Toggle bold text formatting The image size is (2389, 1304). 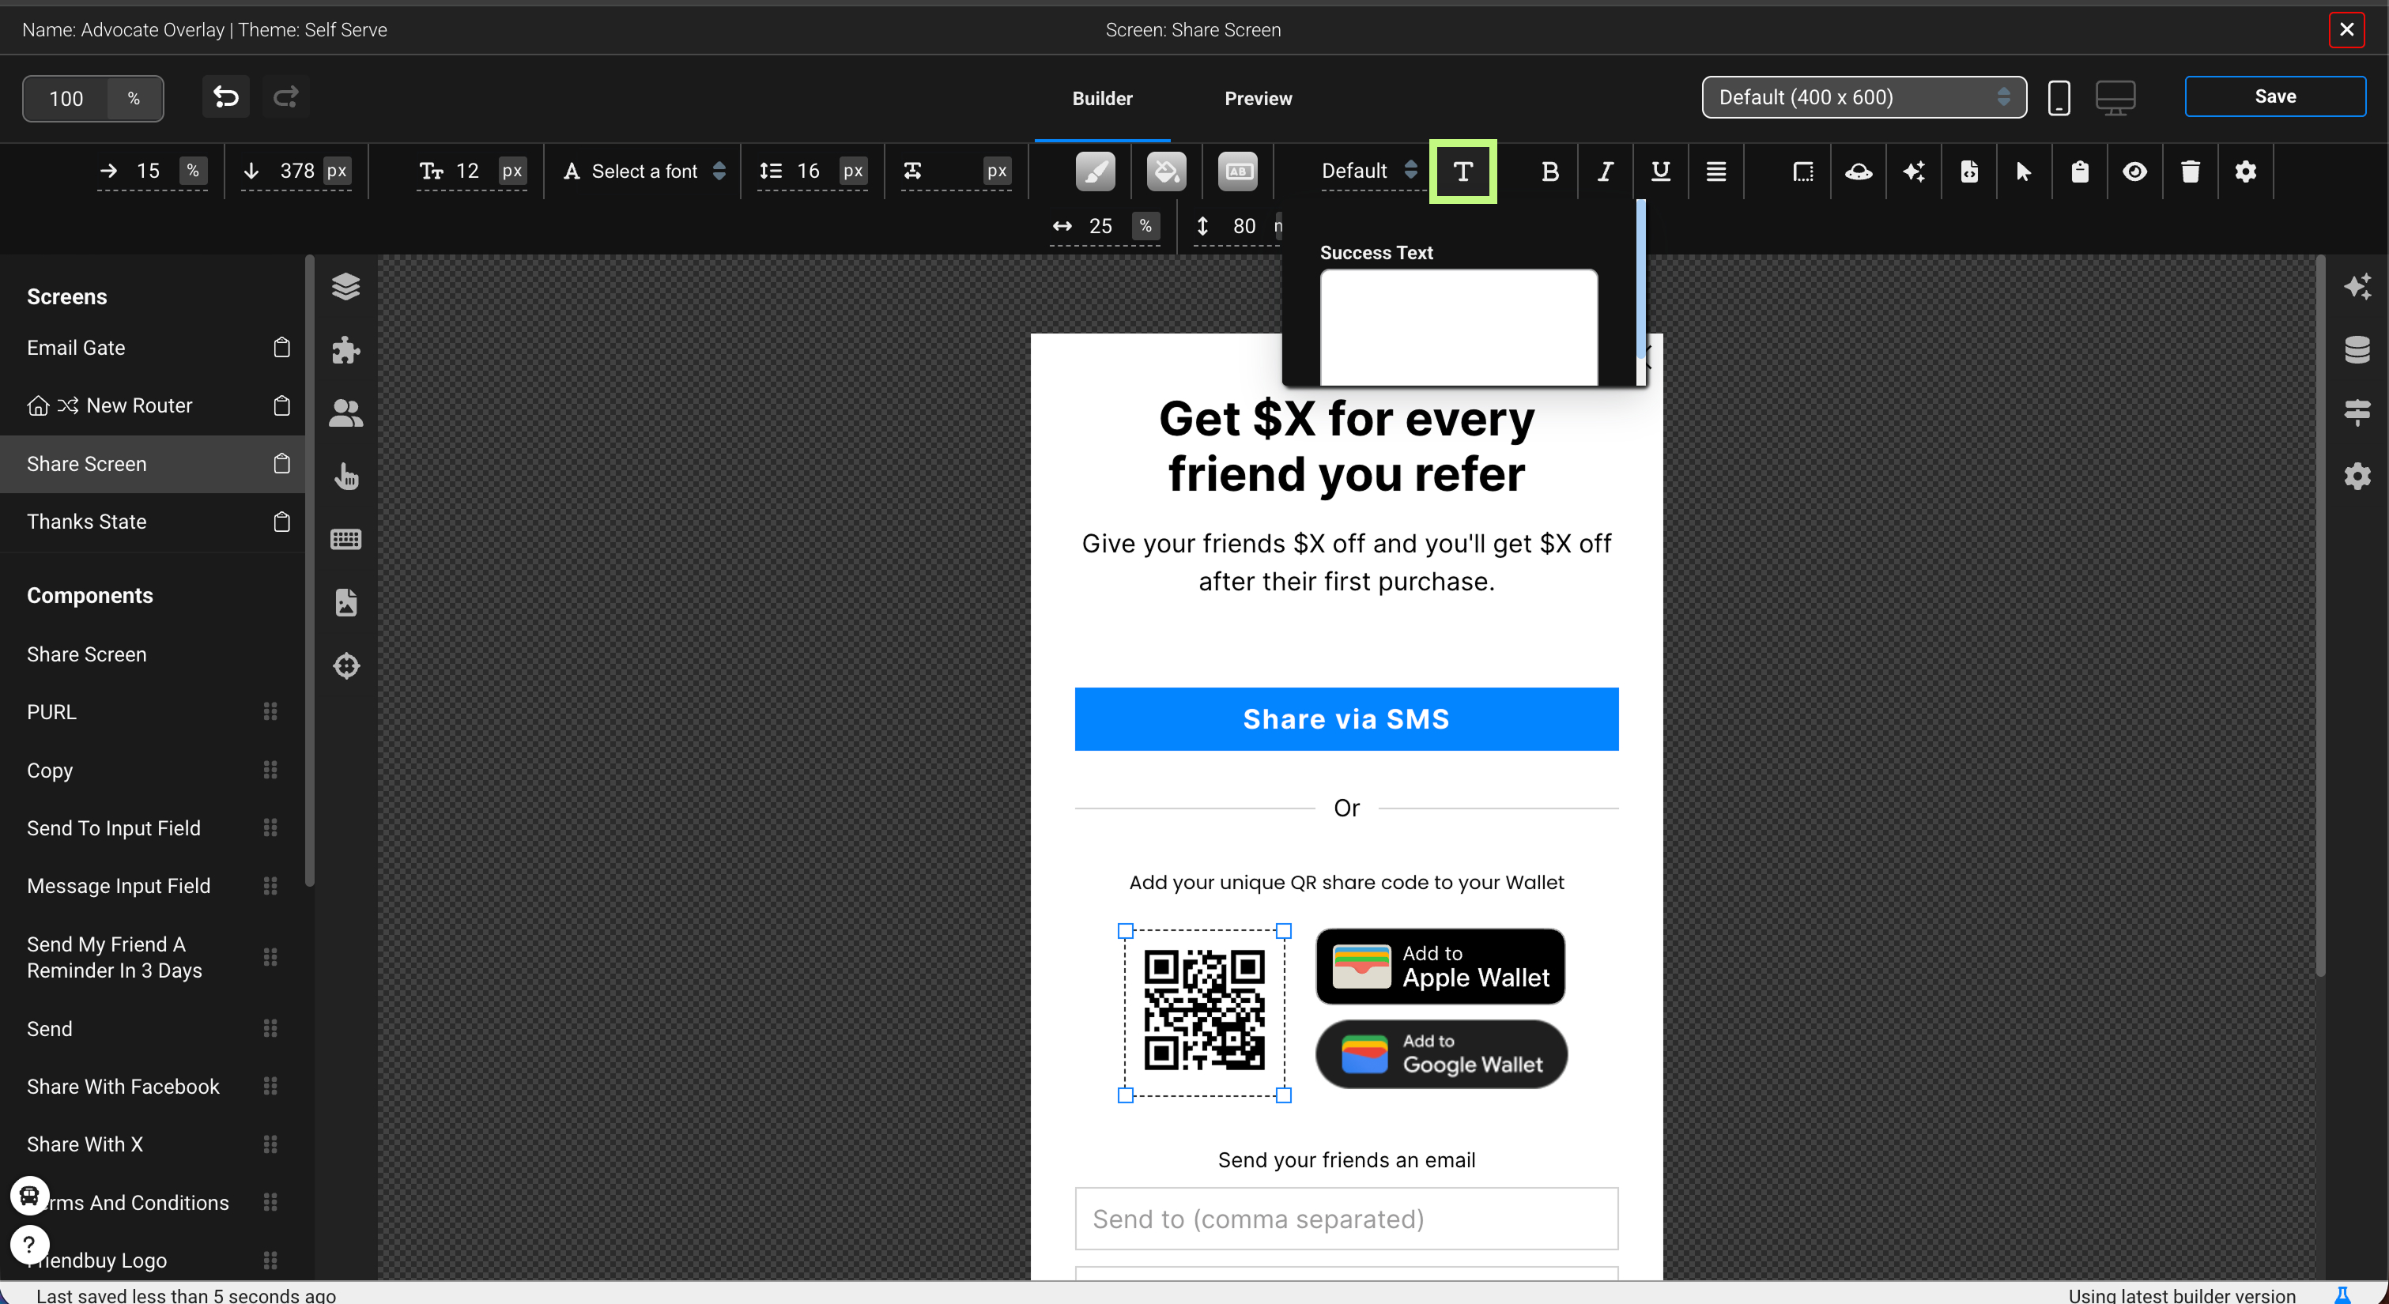click(x=1549, y=171)
